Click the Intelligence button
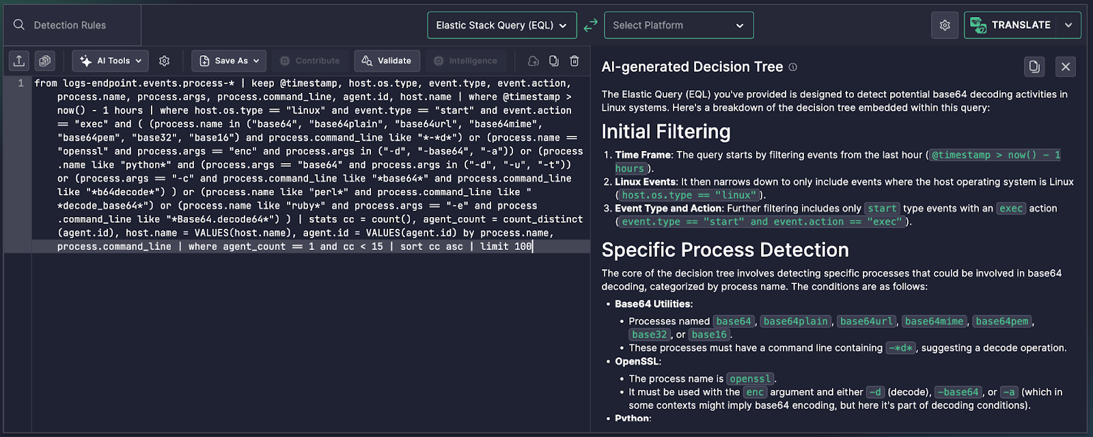This screenshot has width=1093, height=437. tap(465, 61)
